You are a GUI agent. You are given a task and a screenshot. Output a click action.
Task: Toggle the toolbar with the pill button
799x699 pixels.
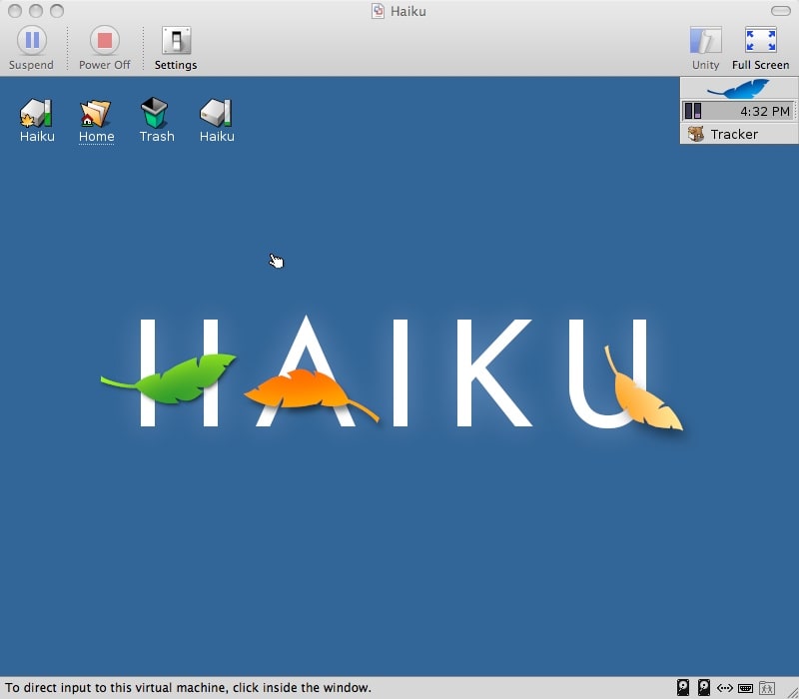pos(781,11)
